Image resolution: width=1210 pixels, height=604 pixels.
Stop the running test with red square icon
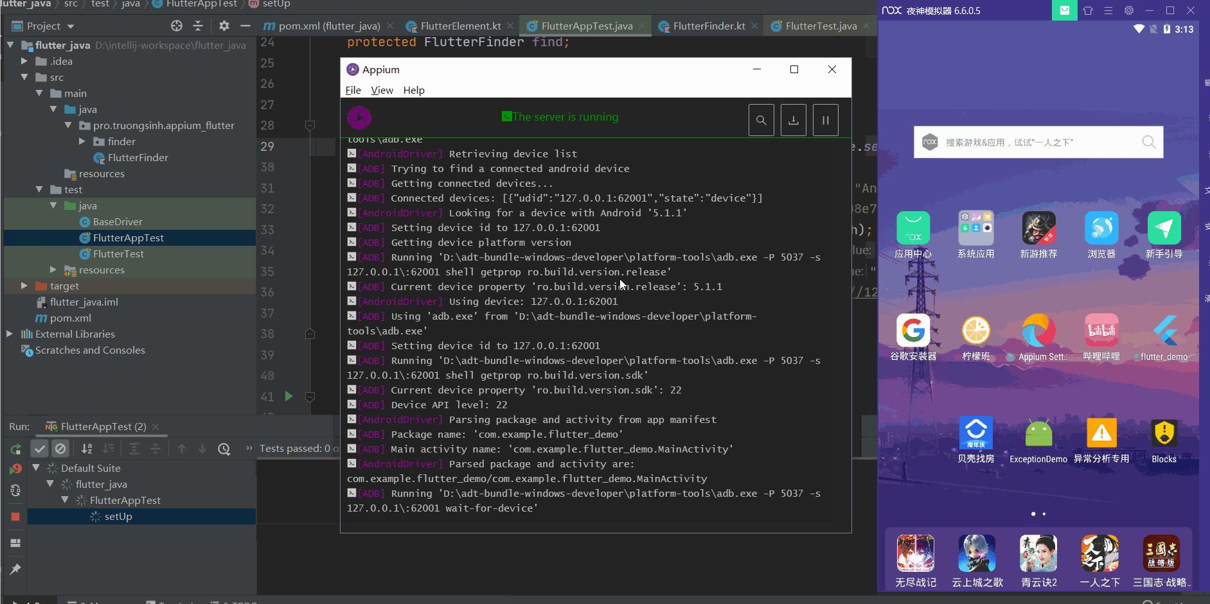pyautogui.click(x=15, y=517)
